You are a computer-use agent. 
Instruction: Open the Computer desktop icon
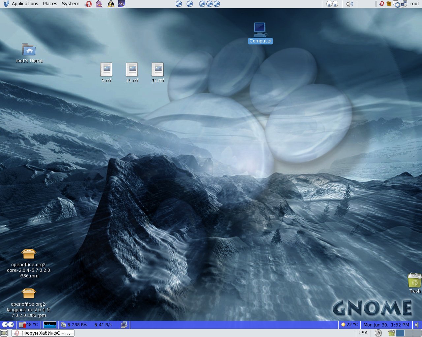pyautogui.click(x=260, y=30)
